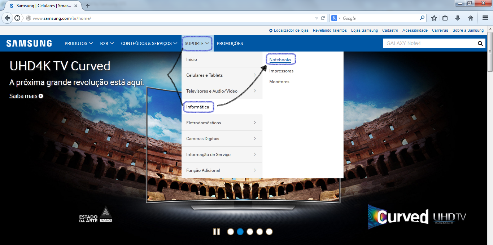
Task: Click the Samsung logo
Action: tap(29, 44)
